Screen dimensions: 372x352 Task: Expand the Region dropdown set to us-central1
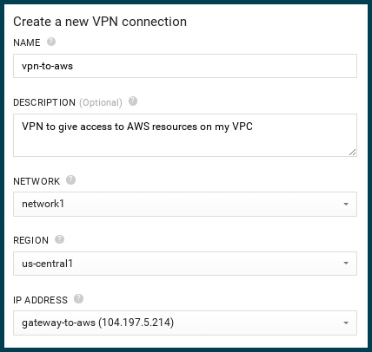point(185,264)
